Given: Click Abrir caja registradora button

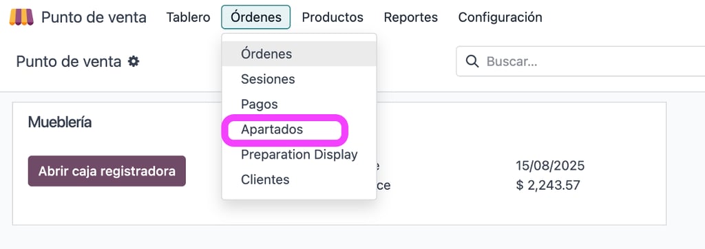Looking at the screenshot, I should (107, 171).
